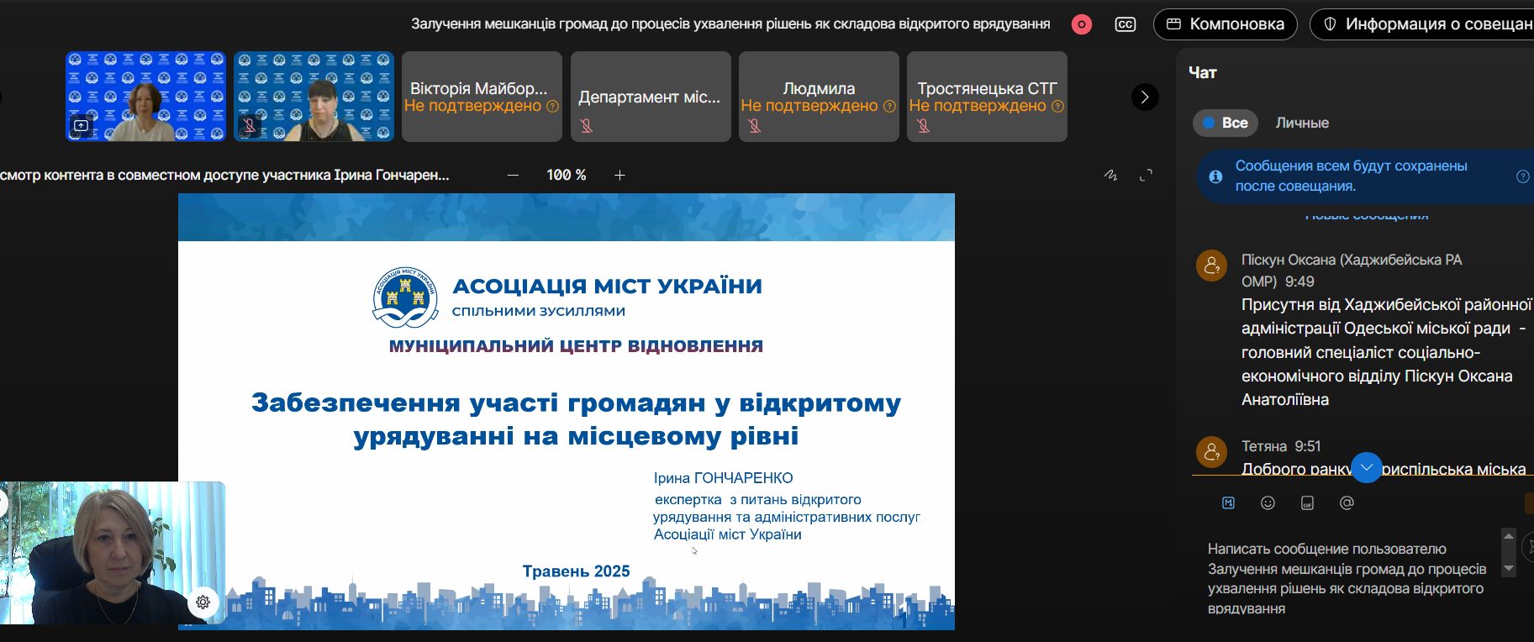Expand shared content to full screen
The width and height of the screenshot is (1534, 642).
[x=1146, y=175]
